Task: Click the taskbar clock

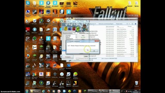Action: coord(136,91)
